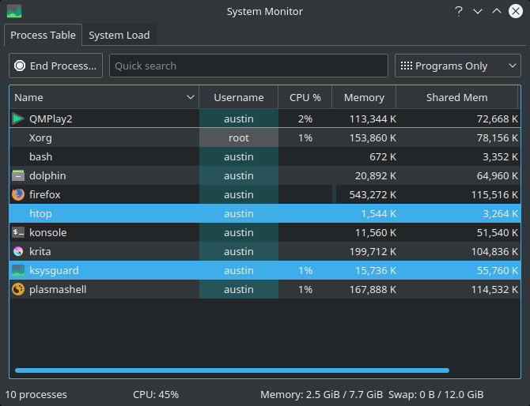This screenshot has width=530, height=406.
Task: Open the Programs Only filter dropdown
Action: (x=458, y=66)
